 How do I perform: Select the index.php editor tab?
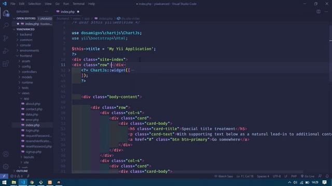pos(67,12)
